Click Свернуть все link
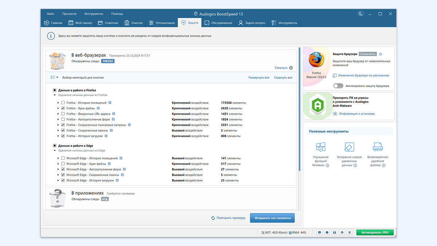Image resolution: width=437 pixels, height=246 pixels. click(283, 78)
